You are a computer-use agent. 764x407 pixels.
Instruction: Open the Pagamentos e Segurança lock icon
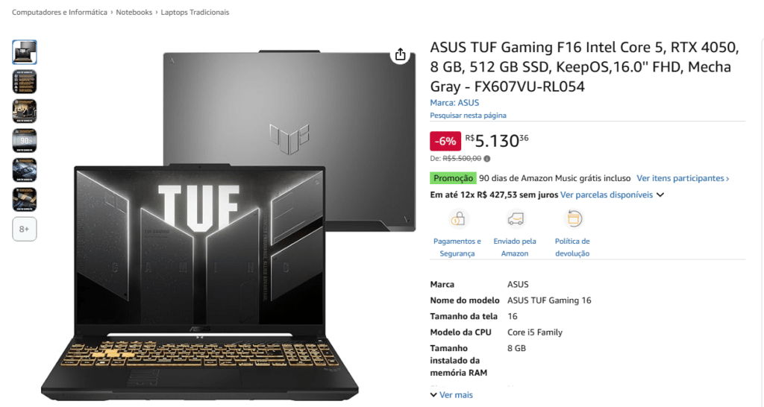pos(457,218)
